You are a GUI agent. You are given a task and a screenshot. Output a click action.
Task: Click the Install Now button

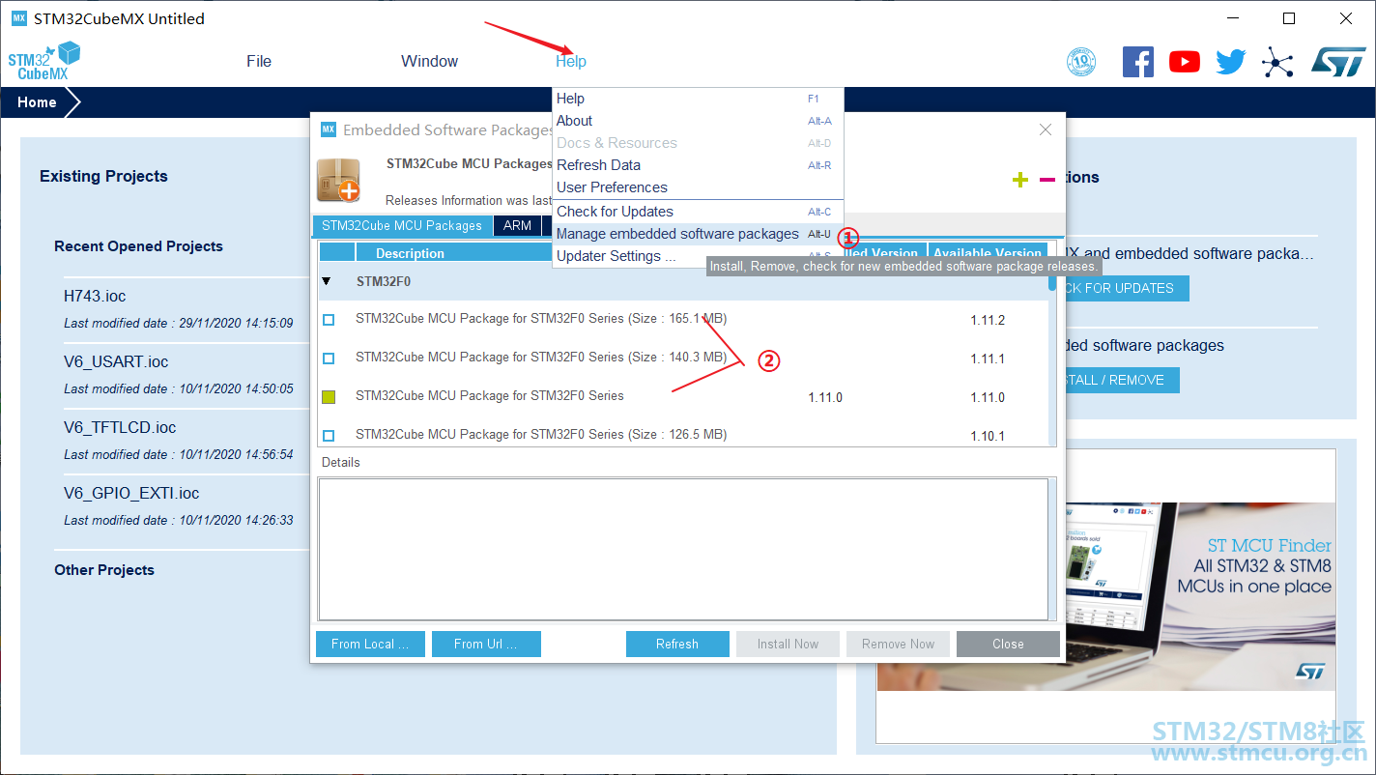point(788,644)
